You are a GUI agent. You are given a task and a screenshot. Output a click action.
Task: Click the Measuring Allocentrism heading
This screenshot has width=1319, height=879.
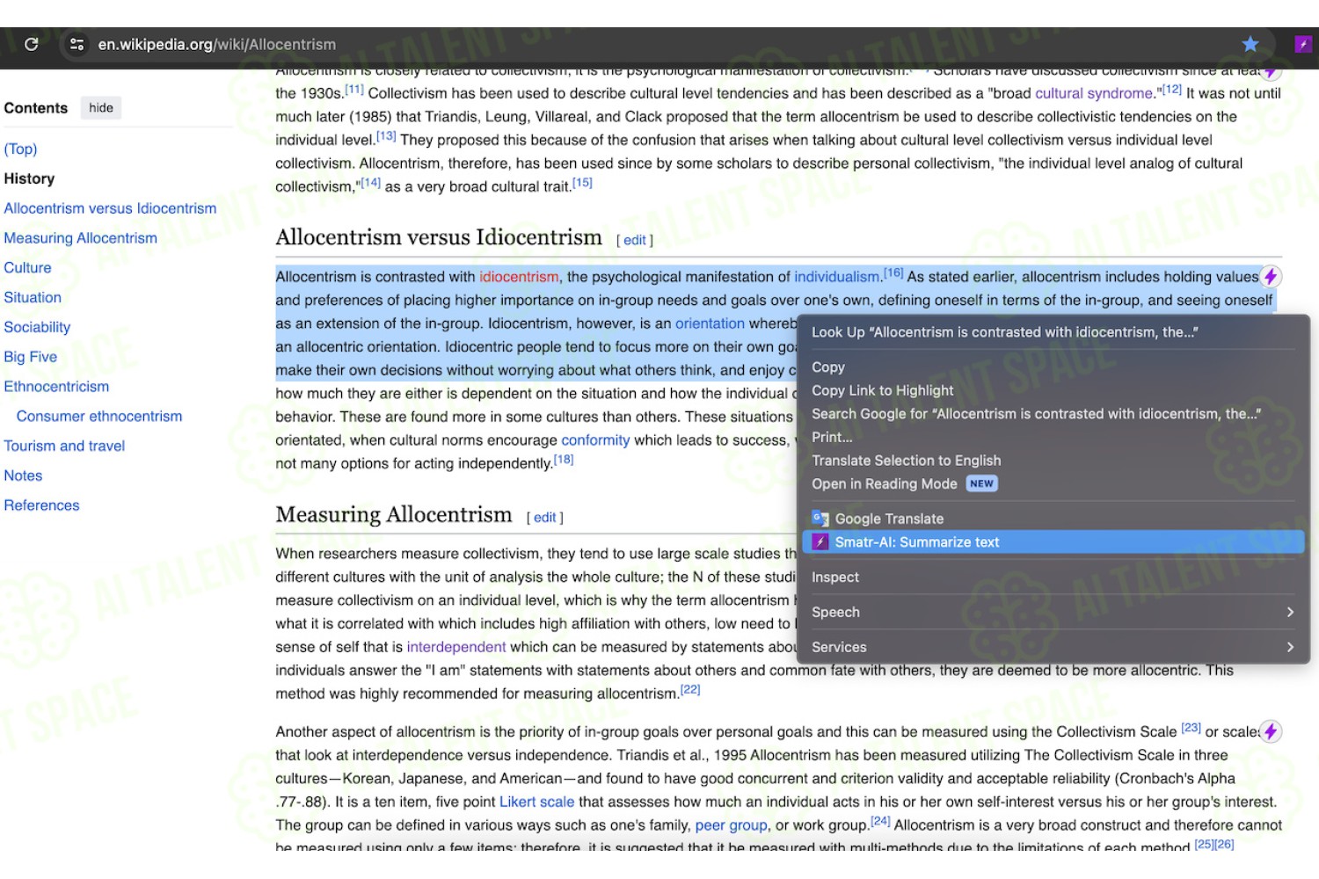(394, 515)
